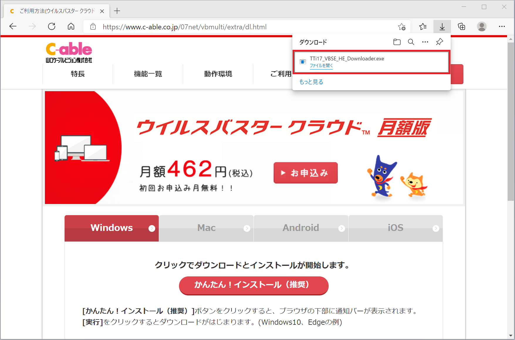515x340 pixels.
Task: Close the current browser tab
Action: [102, 11]
